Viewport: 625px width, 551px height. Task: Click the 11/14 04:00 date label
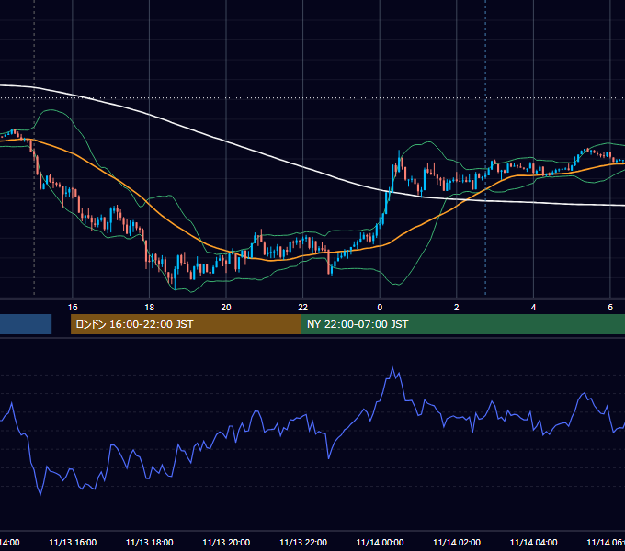click(x=534, y=543)
